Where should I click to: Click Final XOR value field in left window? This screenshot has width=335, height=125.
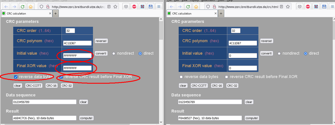click(77, 68)
